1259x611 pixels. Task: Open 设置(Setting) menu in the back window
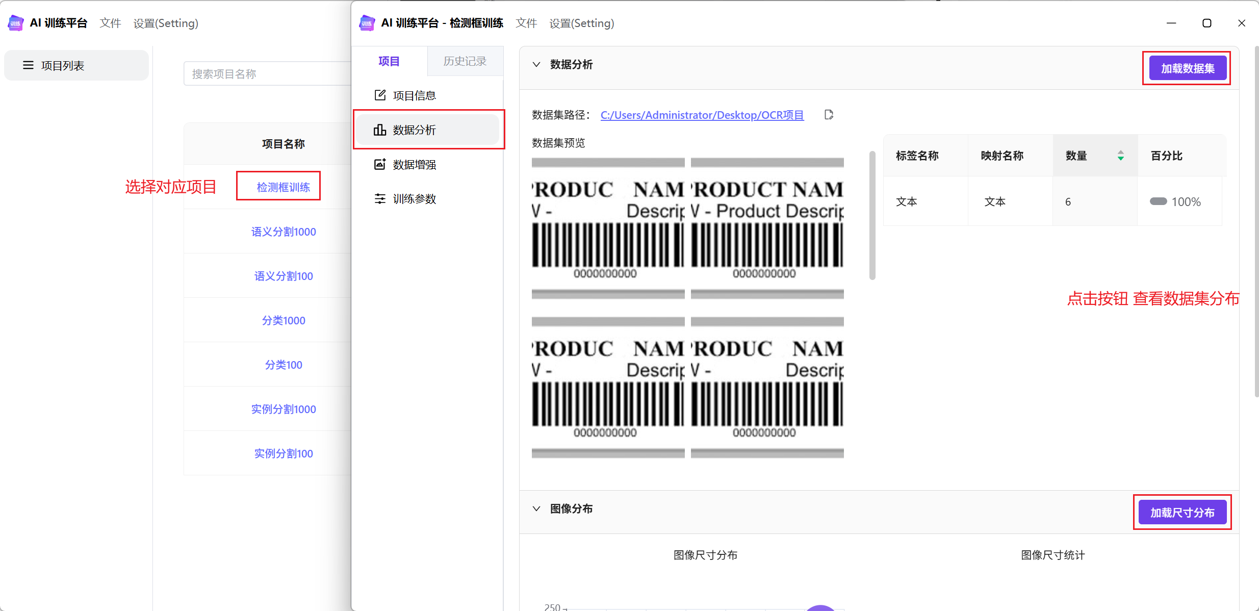coord(166,23)
